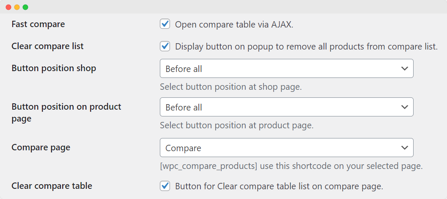
Task: Minimize the window using the yellow button
Action: [x=17, y=7]
